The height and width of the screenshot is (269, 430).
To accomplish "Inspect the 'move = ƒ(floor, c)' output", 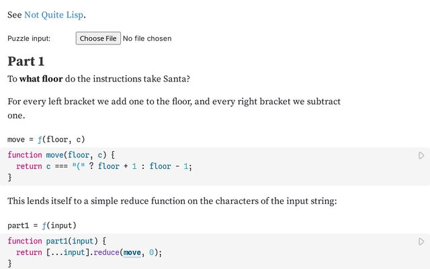I will click(46, 139).
